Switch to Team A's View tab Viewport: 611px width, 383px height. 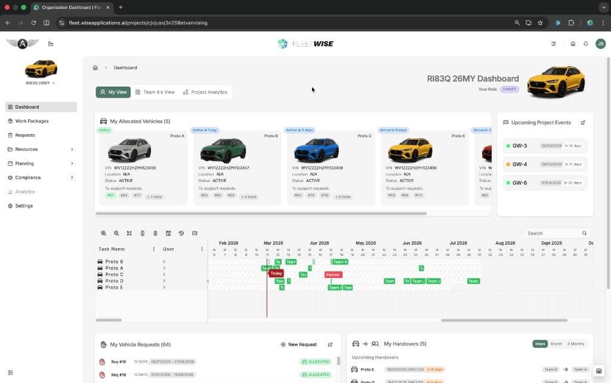[155, 92]
